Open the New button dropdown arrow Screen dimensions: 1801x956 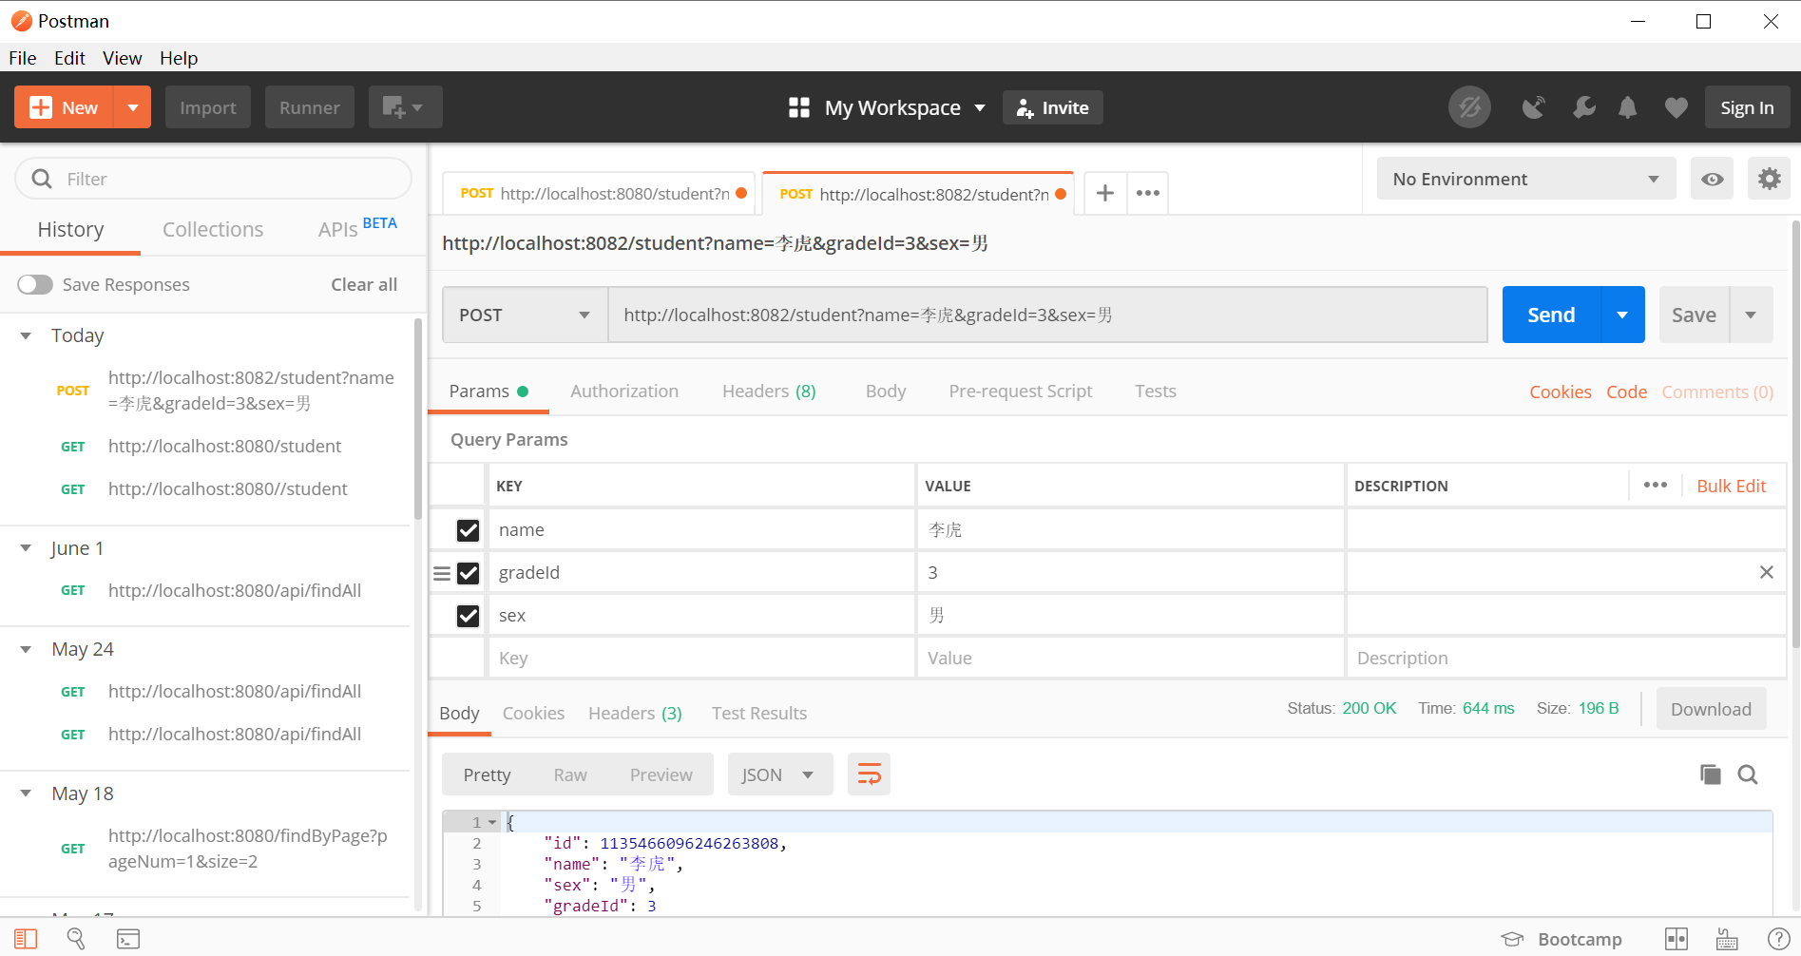coord(133,107)
